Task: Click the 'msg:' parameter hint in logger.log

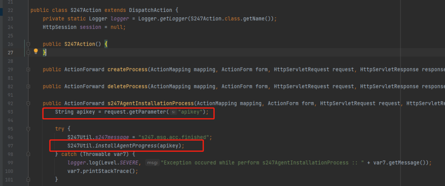Action: 152,163
